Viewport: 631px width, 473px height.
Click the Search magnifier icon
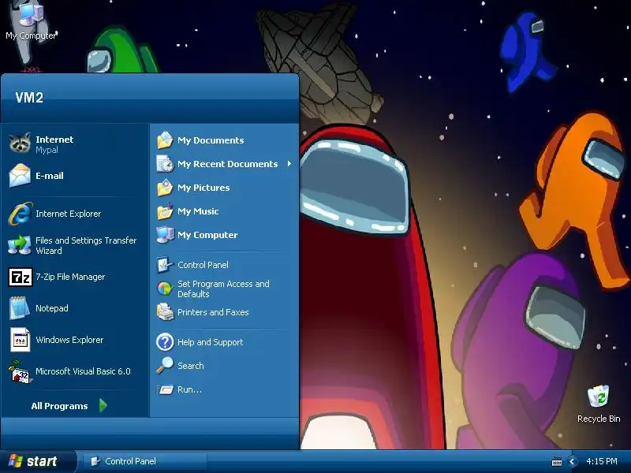point(165,366)
